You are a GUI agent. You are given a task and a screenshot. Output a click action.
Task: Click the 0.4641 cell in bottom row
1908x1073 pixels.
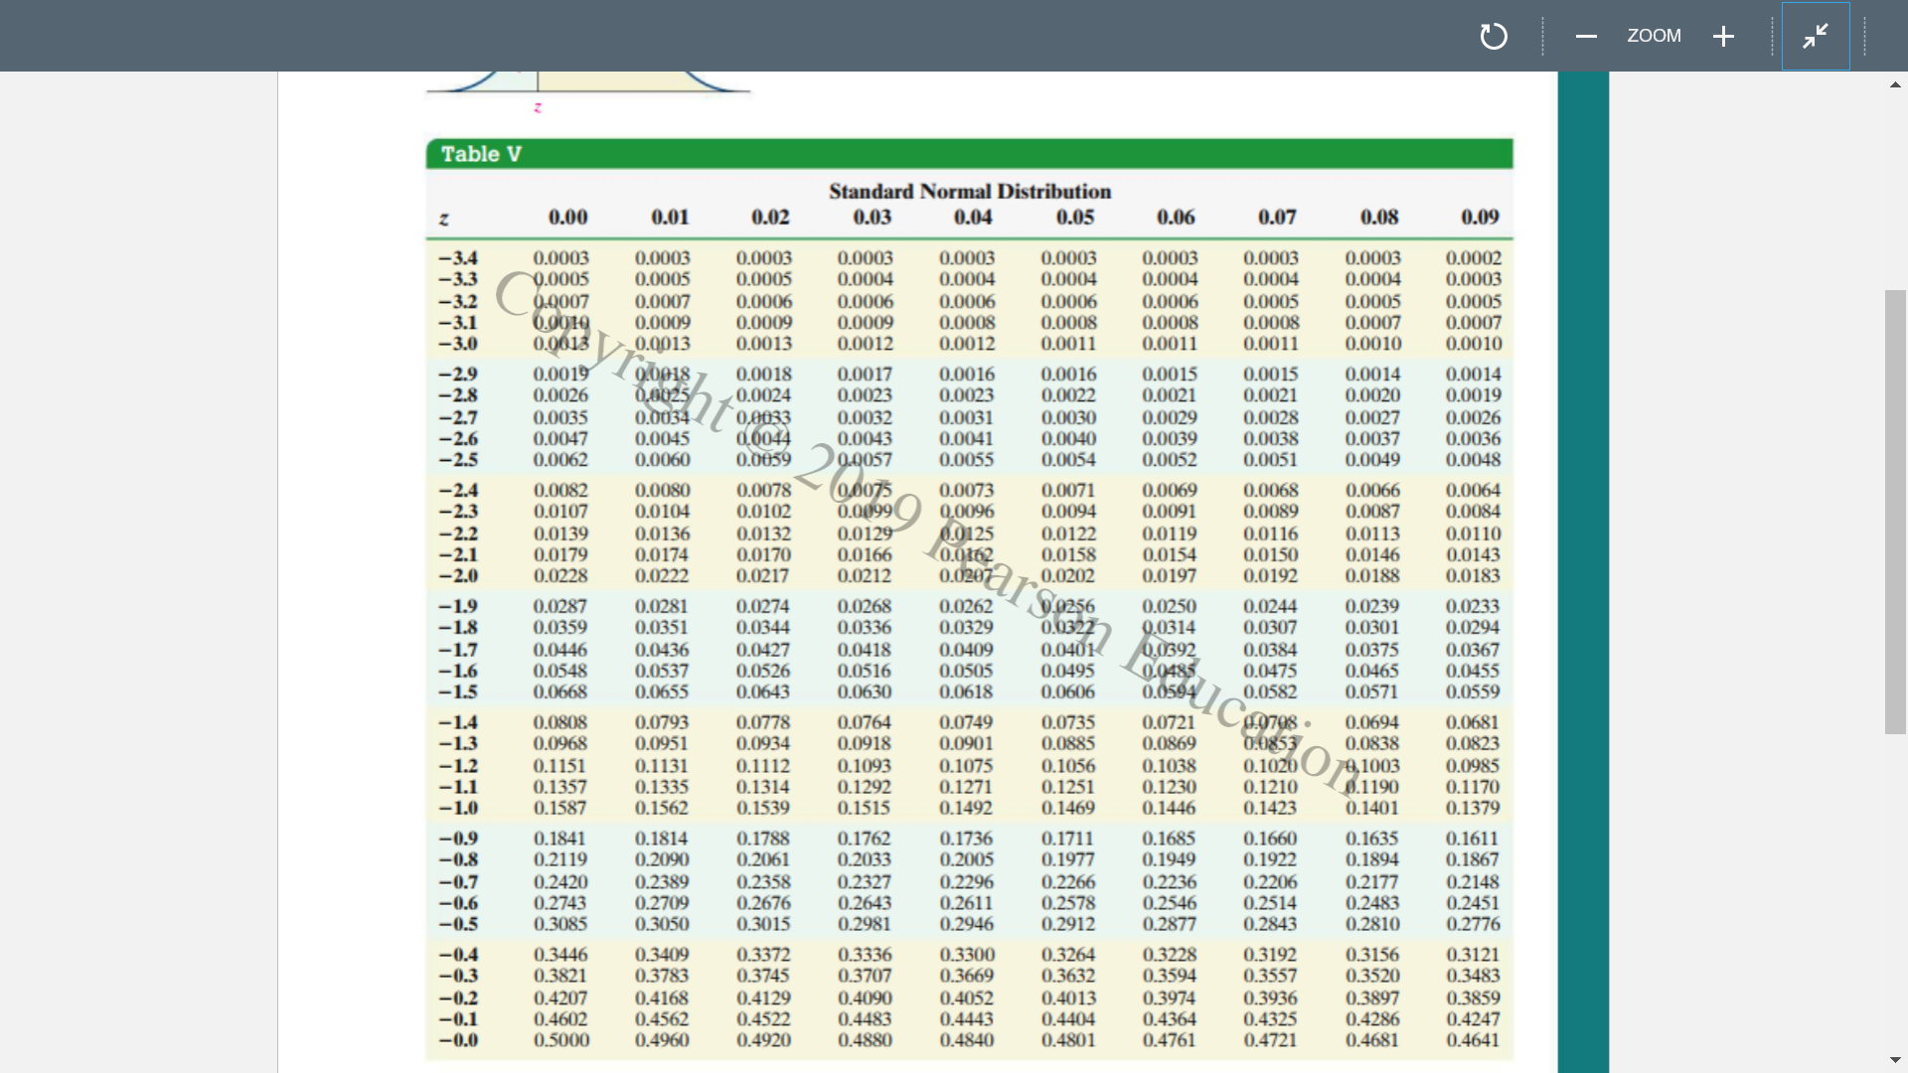coord(1473,1040)
